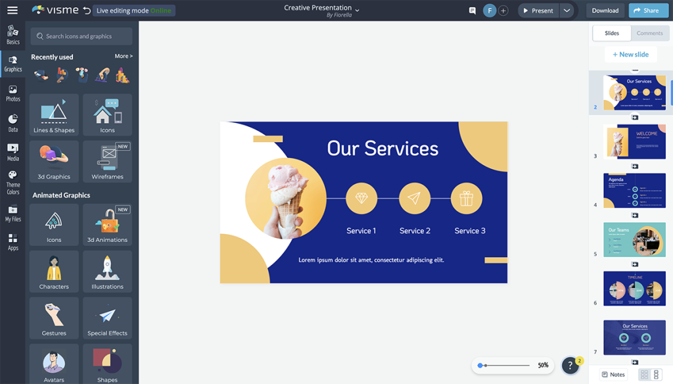Select the Slides tab
The height and width of the screenshot is (384, 673).
[612, 33]
